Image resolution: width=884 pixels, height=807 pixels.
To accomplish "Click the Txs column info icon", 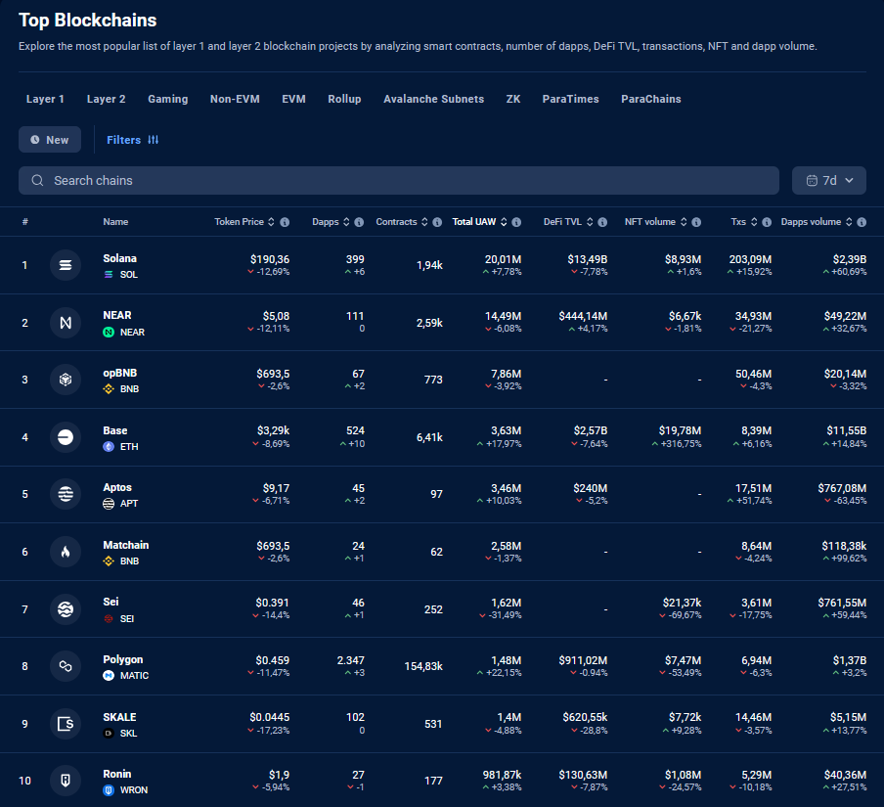I will click(767, 222).
